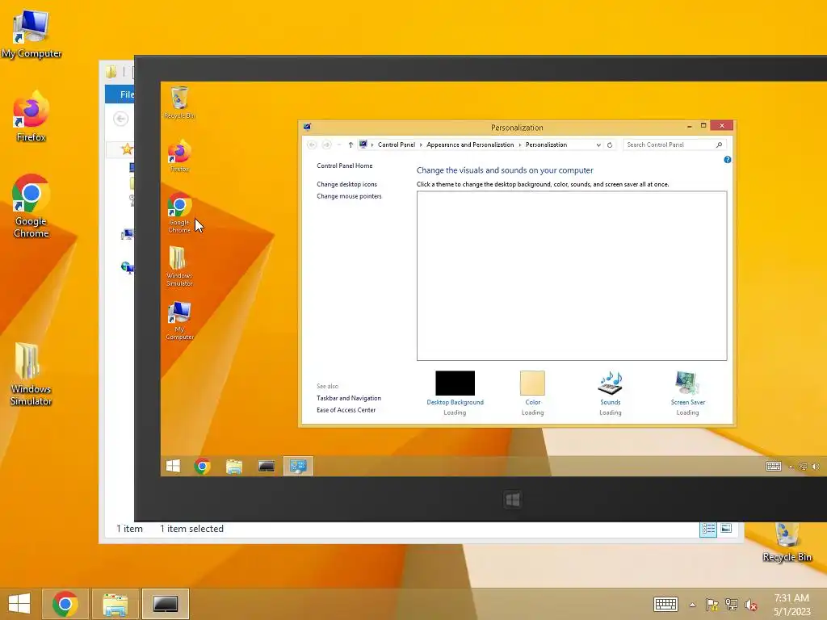827x620 pixels.
Task: Click the Personalization breadcrumb segment
Action: coord(546,145)
